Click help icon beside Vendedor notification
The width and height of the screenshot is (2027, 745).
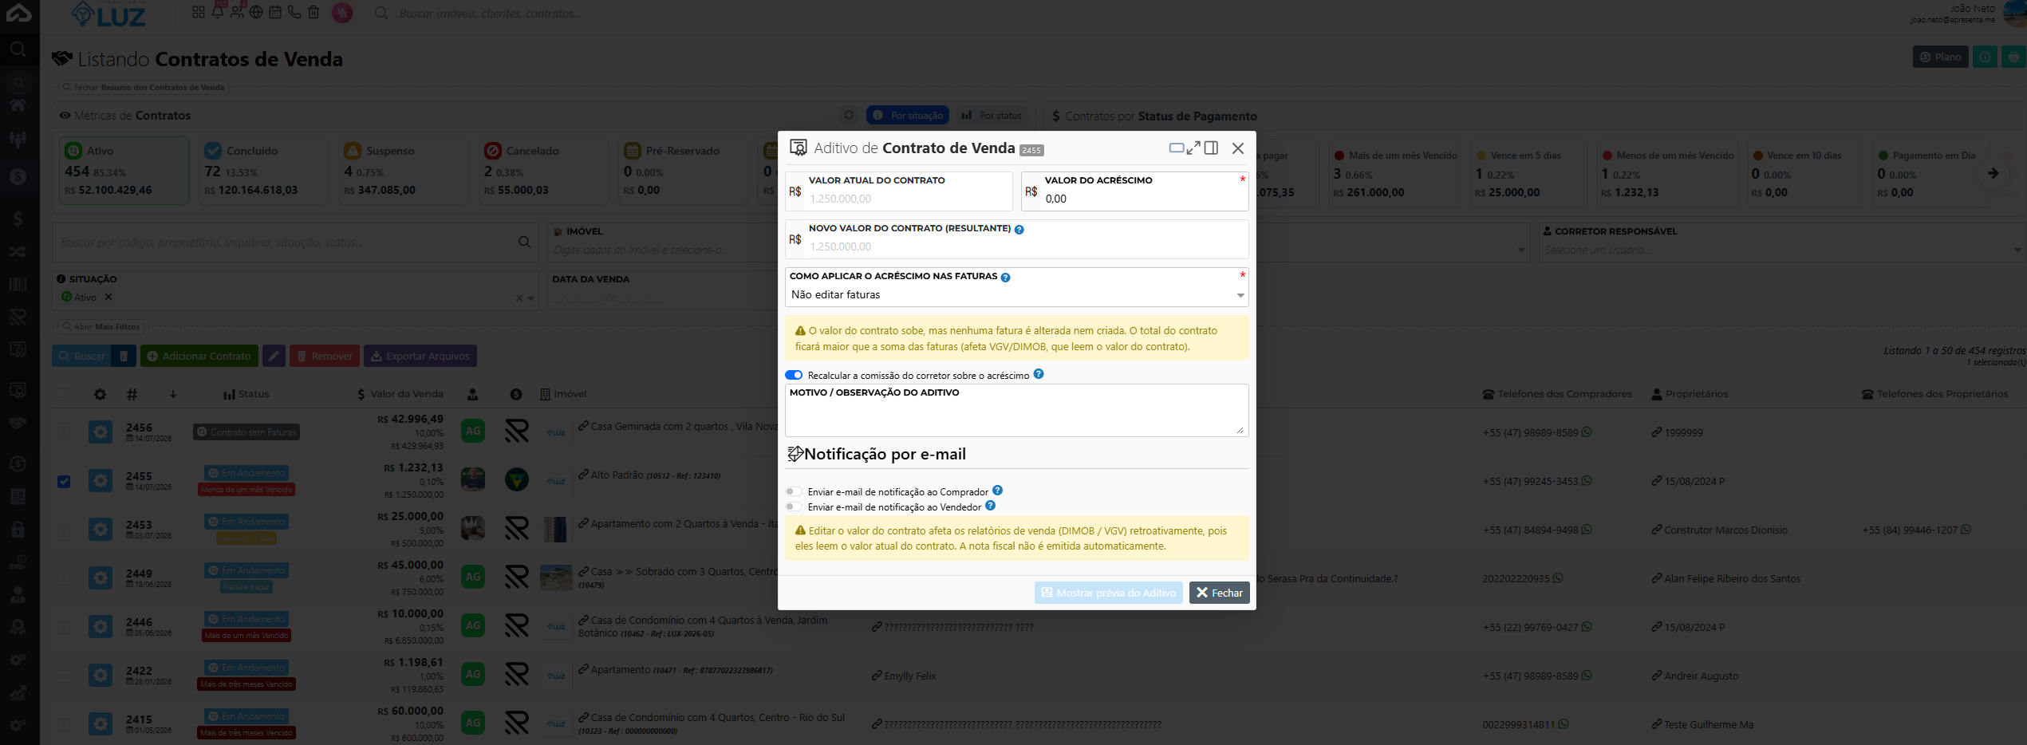(x=990, y=506)
